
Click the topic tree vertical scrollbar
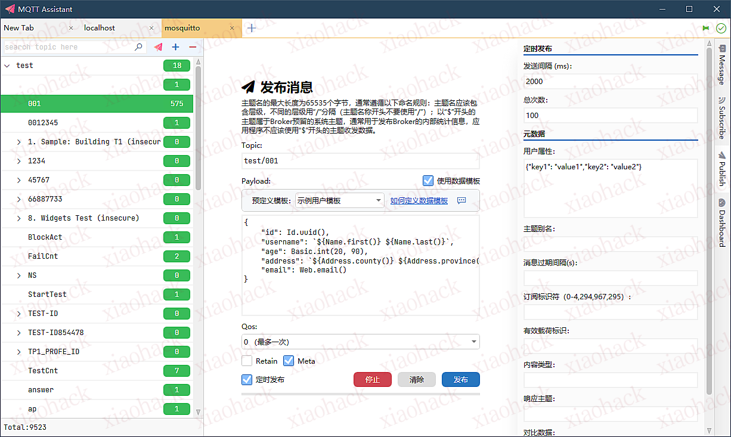(199, 128)
